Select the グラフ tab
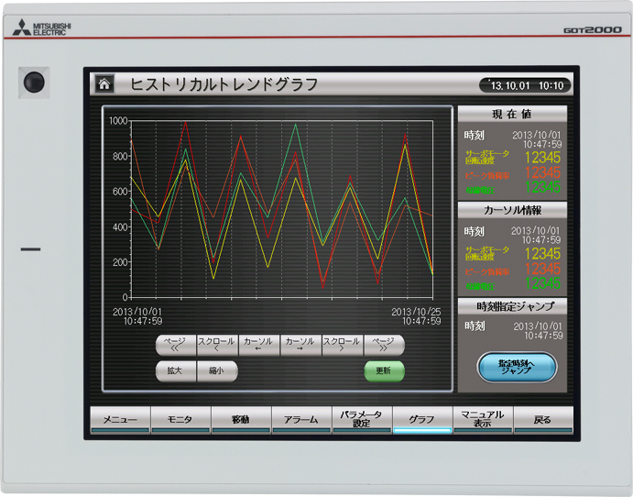 pyautogui.click(x=421, y=419)
